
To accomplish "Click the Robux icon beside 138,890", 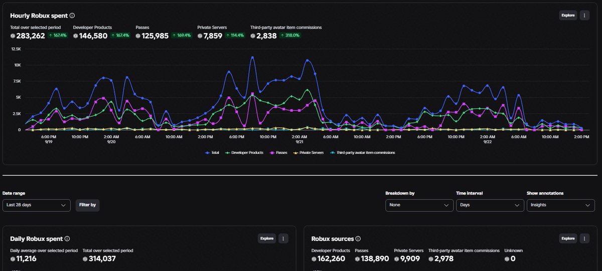I will point(358,259).
